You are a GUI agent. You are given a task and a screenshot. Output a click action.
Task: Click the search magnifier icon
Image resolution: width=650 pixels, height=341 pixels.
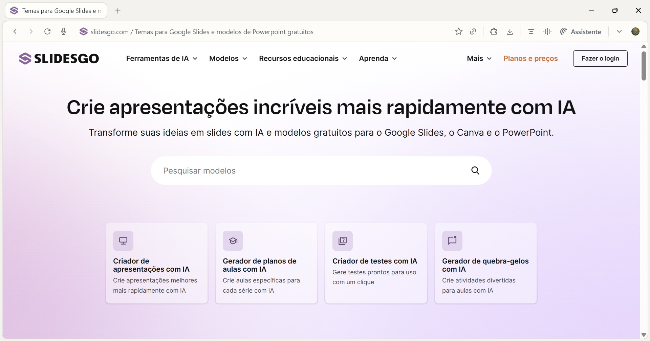click(x=475, y=170)
